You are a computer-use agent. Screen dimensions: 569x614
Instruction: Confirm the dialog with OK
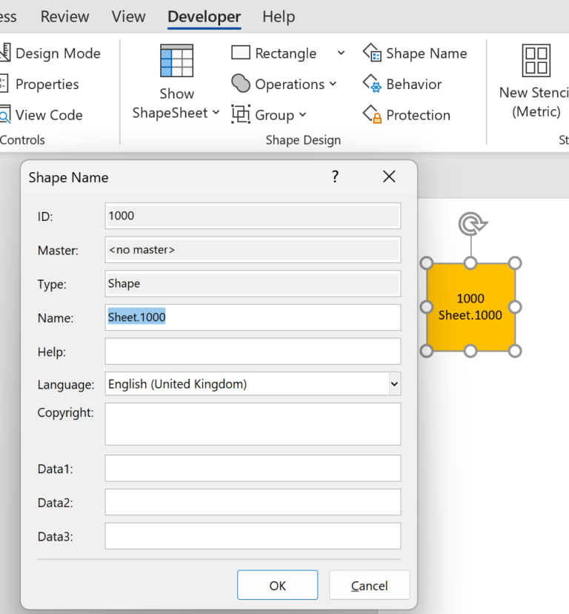[x=277, y=585]
